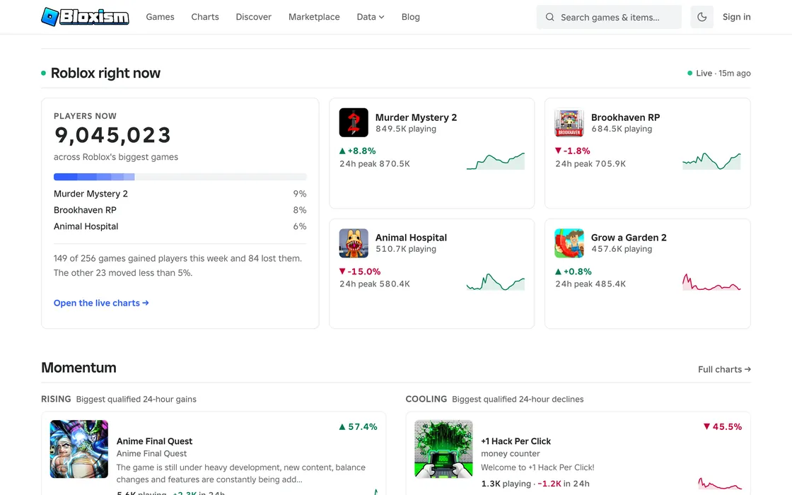The height and width of the screenshot is (495, 792).
Task: Click the Sign in button
Action: coord(736,17)
